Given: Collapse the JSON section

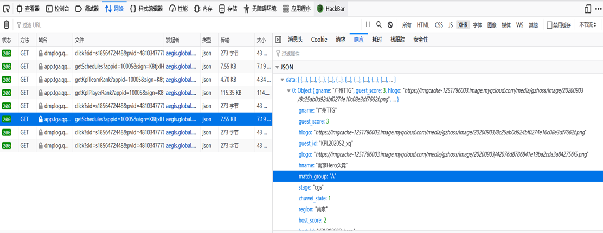Looking at the screenshot, I should tap(277, 67).
